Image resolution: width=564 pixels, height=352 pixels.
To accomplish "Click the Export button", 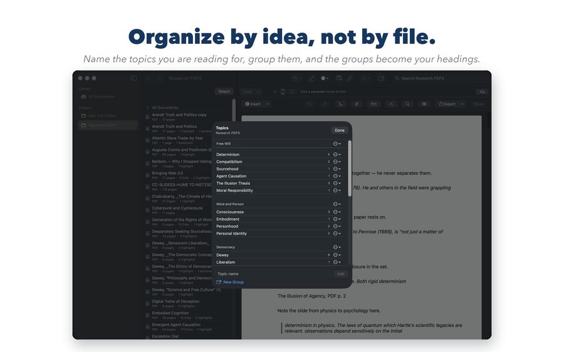I will [x=447, y=104].
